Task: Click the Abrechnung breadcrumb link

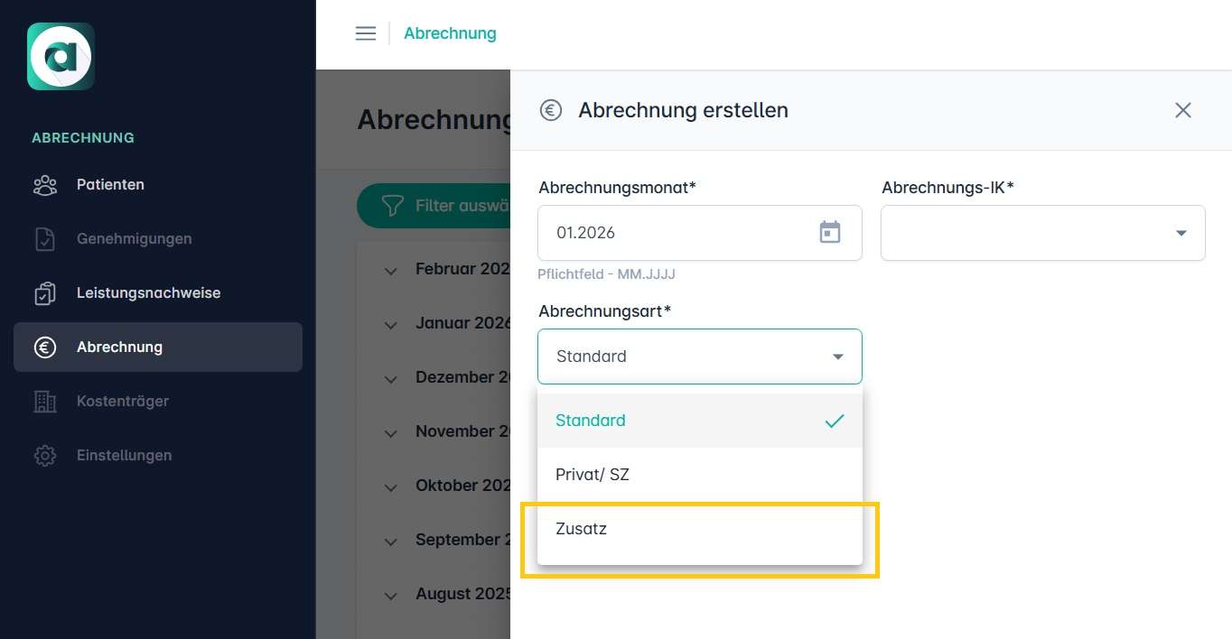Action: (x=450, y=33)
